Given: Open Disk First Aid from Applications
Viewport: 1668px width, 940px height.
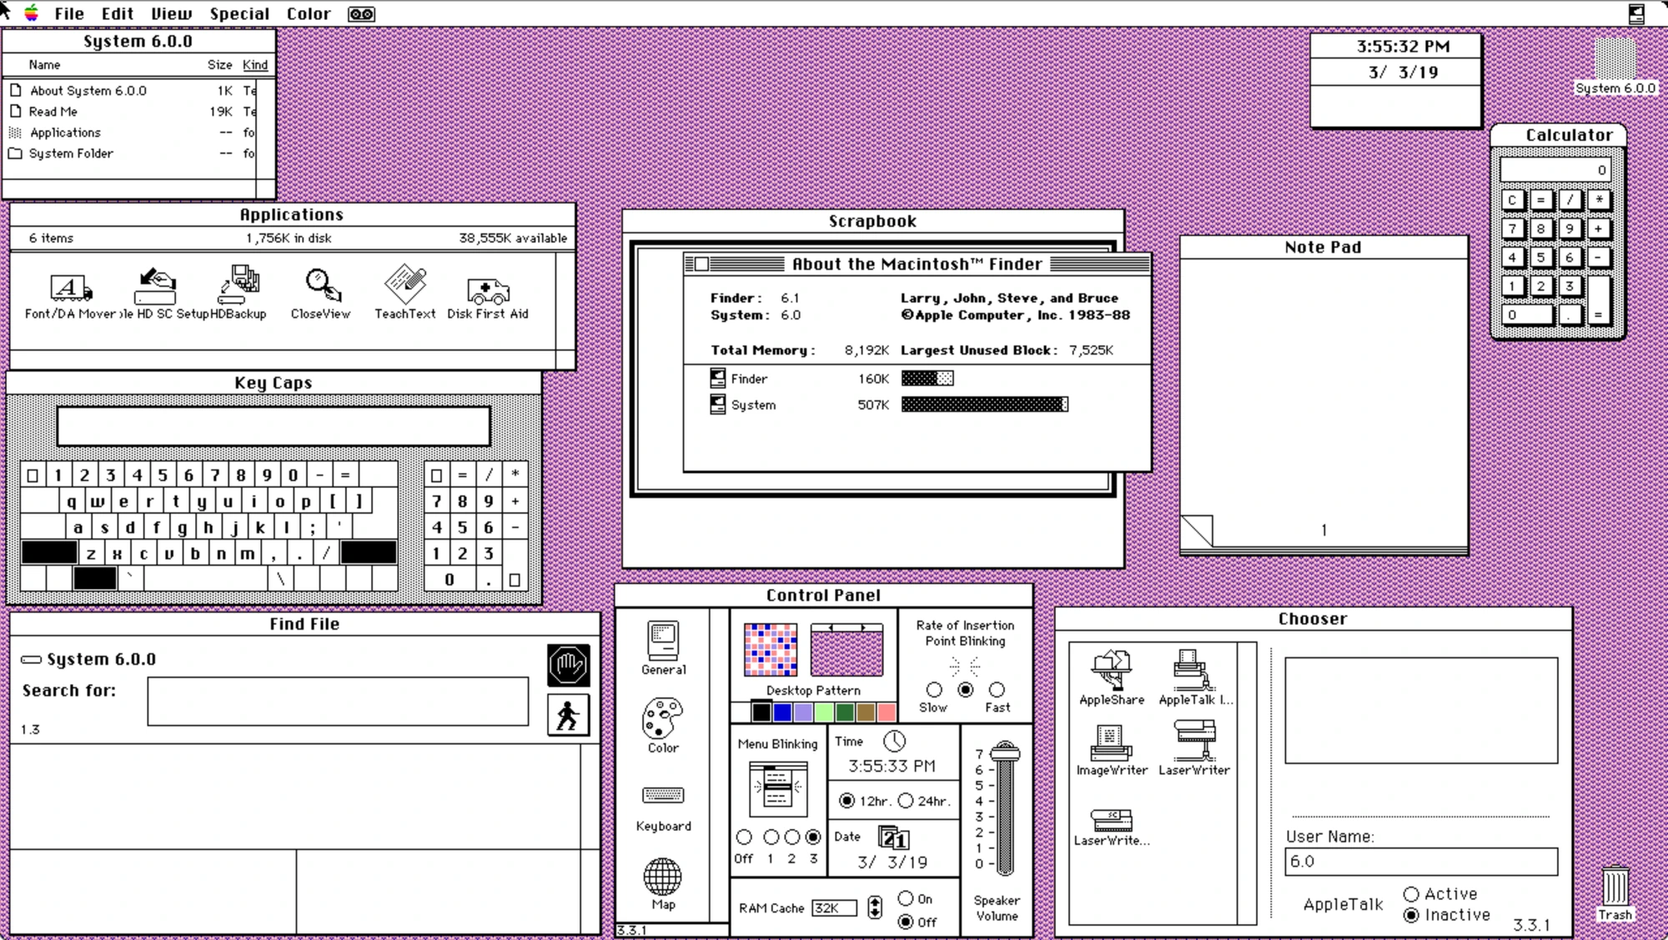Looking at the screenshot, I should point(487,290).
